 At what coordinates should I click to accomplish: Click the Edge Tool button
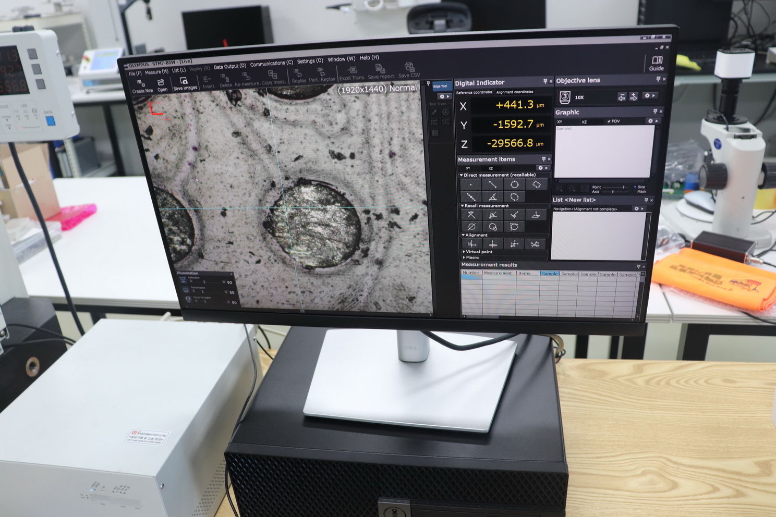point(440,86)
